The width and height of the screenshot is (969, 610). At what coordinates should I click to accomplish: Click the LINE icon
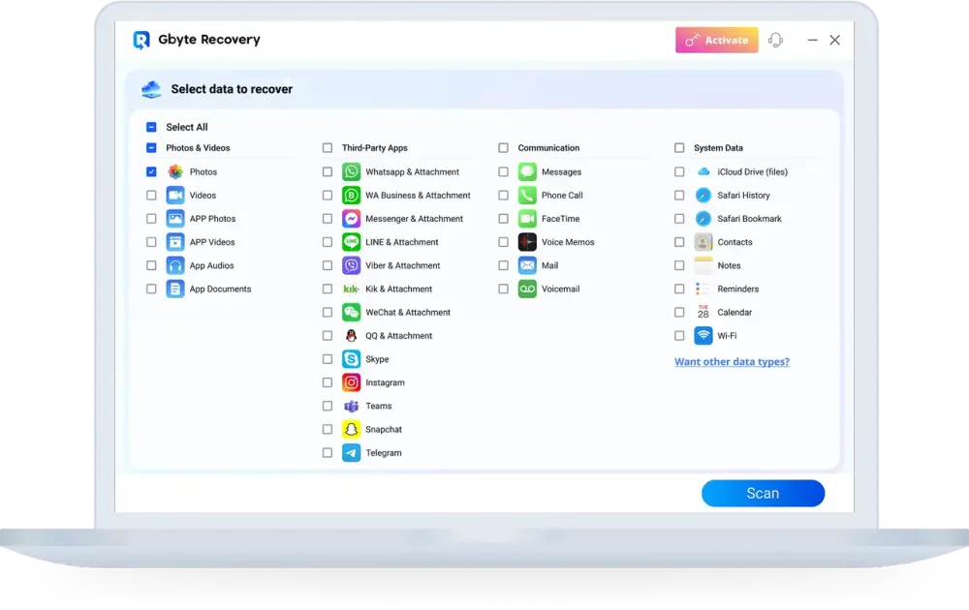[x=351, y=242]
